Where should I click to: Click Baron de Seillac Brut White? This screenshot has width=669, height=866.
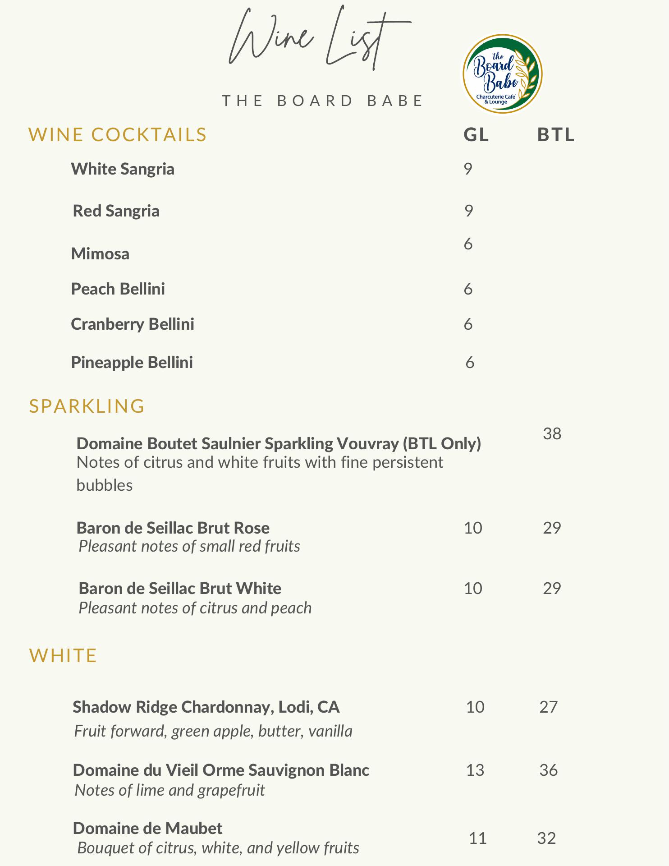[x=180, y=589]
